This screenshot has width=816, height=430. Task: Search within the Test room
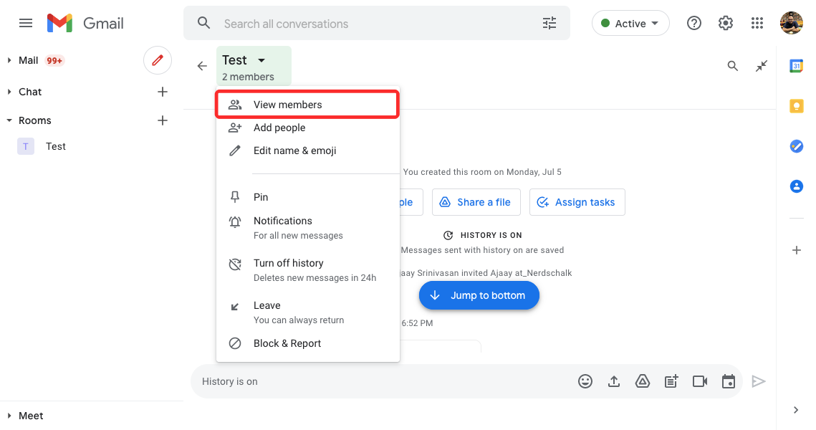coord(732,66)
